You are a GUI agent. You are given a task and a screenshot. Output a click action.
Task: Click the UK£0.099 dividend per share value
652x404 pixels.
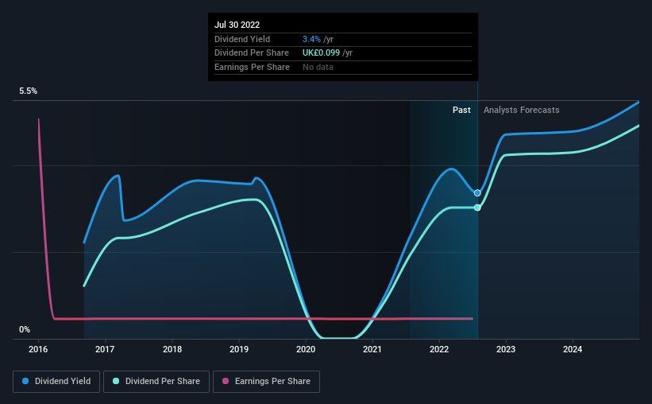point(321,53)
